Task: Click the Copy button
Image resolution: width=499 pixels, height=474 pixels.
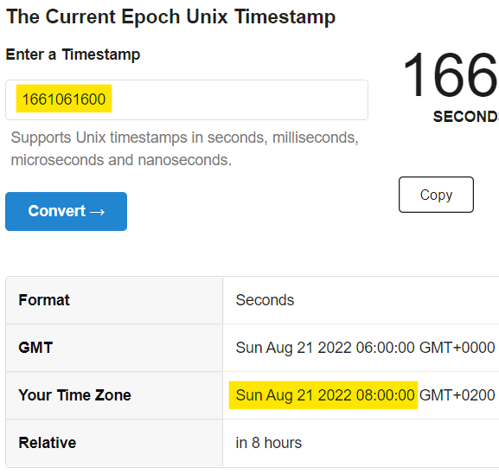Action: (x=436, y=195)
